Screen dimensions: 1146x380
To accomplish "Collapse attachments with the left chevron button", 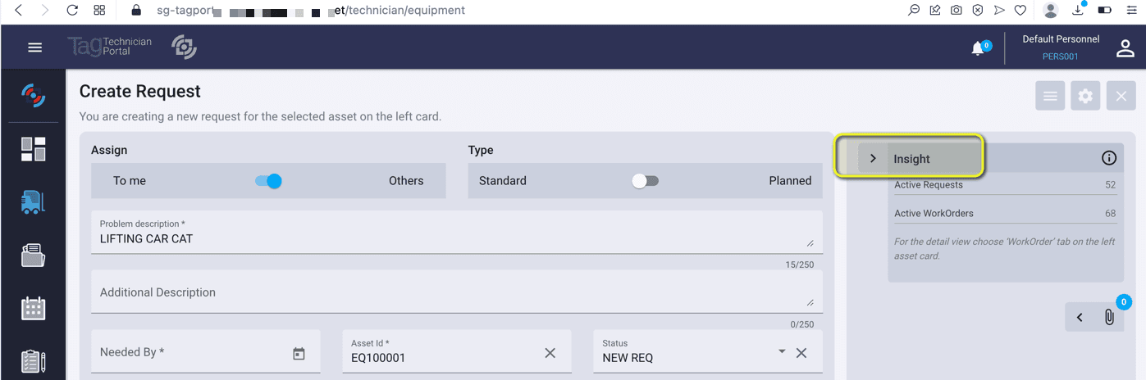I will (x=1080, y=318).
